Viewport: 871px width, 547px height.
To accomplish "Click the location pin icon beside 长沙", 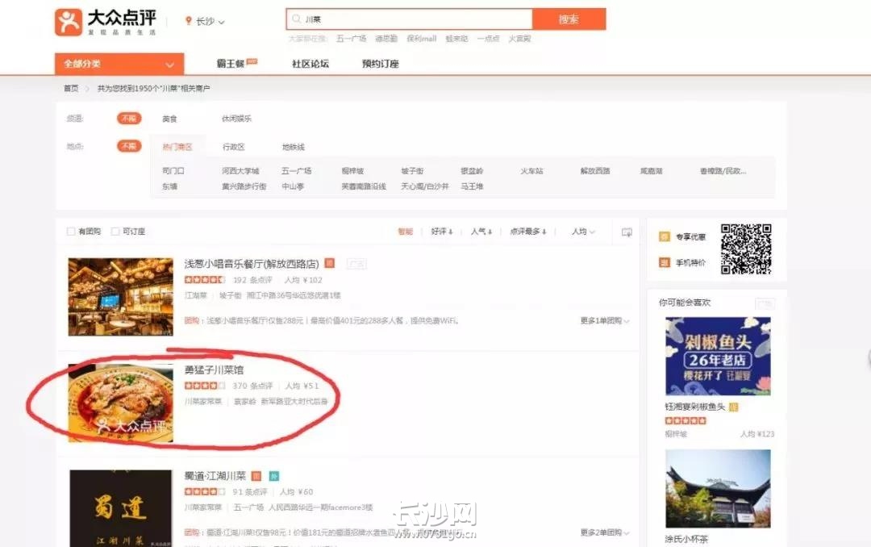I will [x=188, y=21].
